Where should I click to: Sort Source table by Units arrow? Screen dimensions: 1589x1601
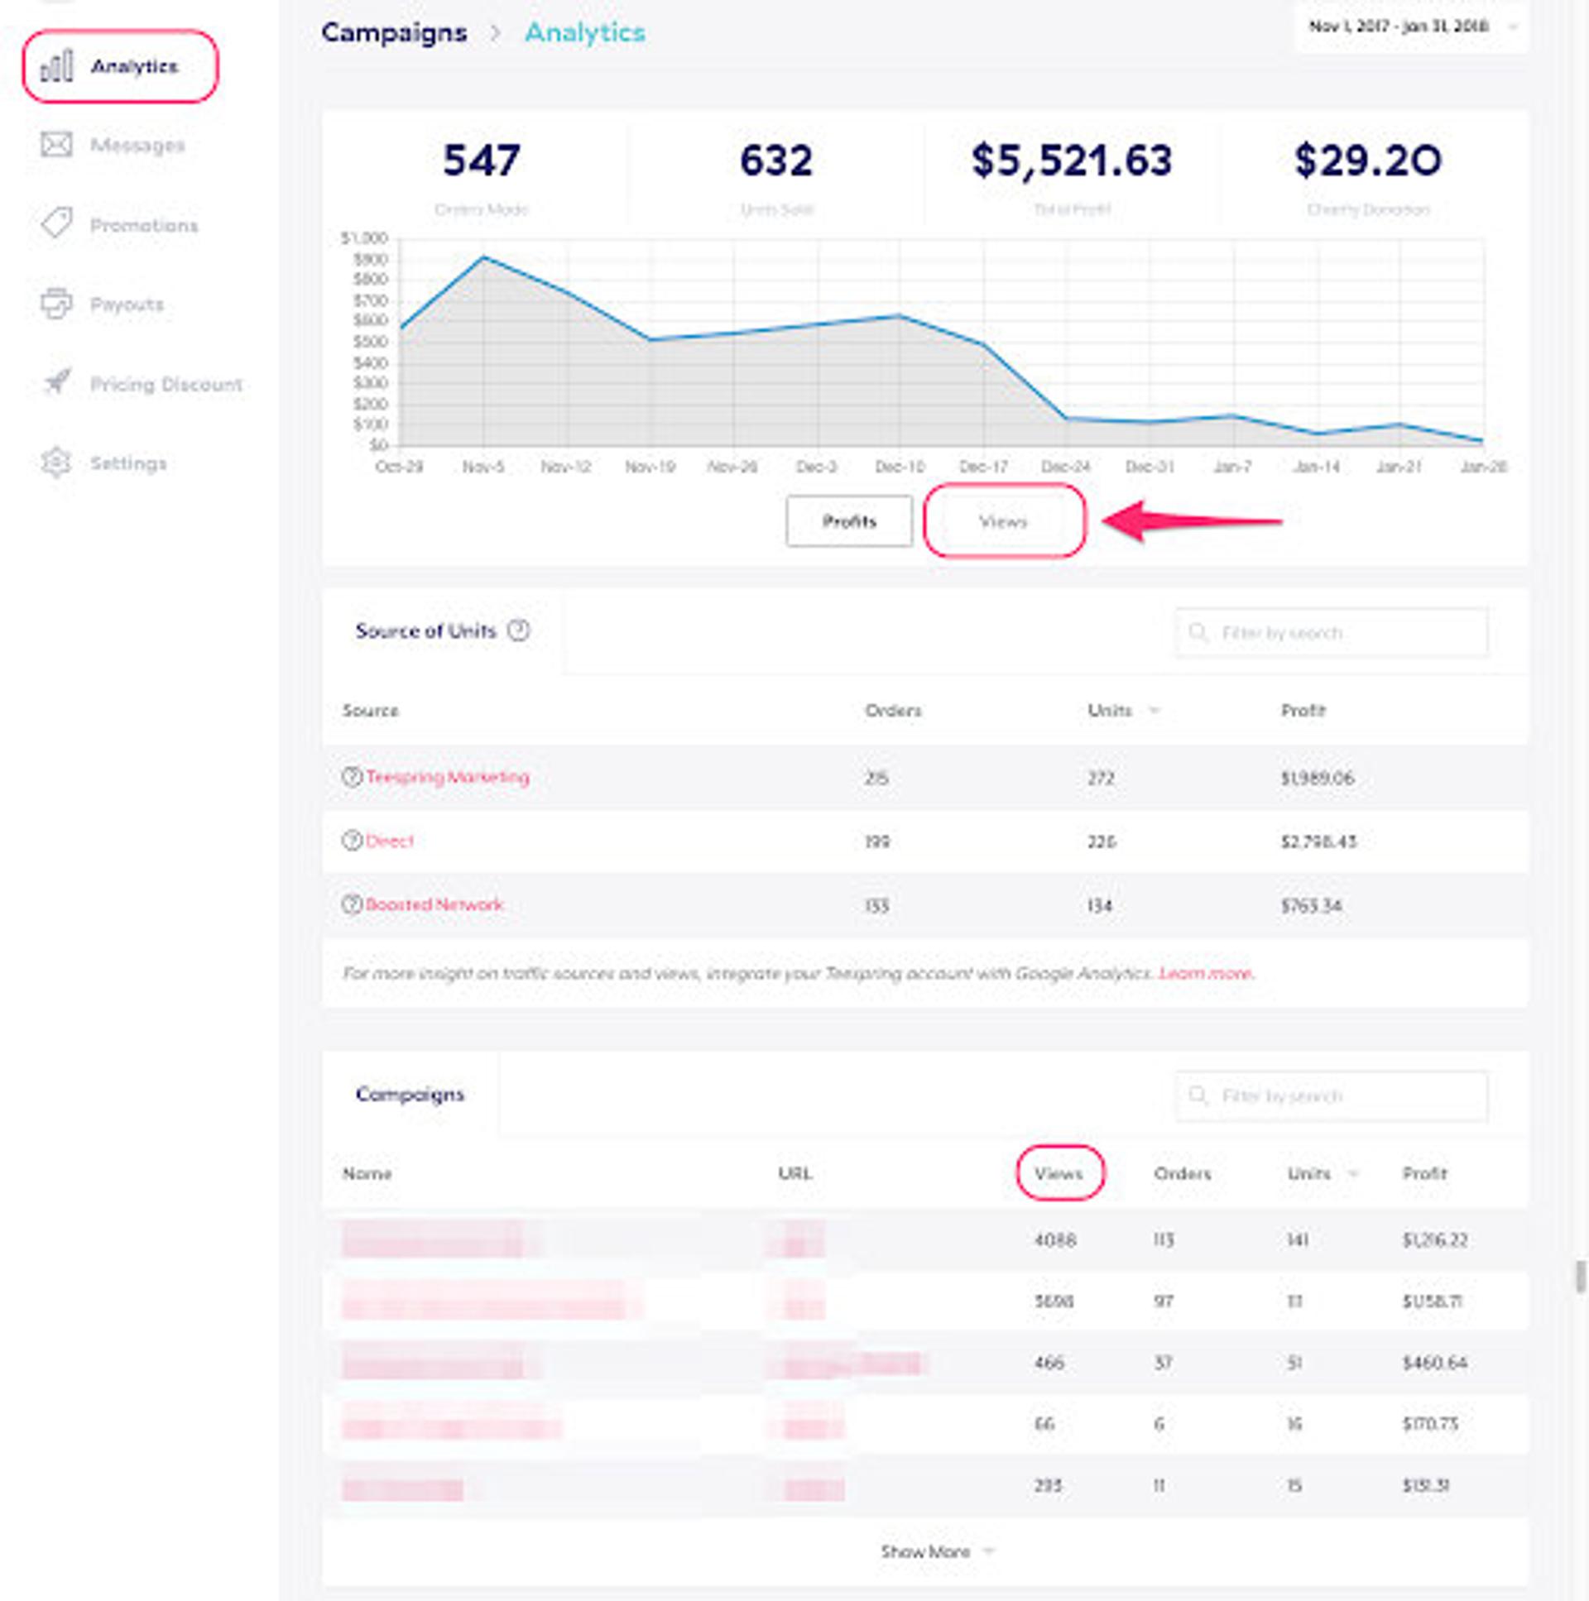click(x=1155, y=710)
